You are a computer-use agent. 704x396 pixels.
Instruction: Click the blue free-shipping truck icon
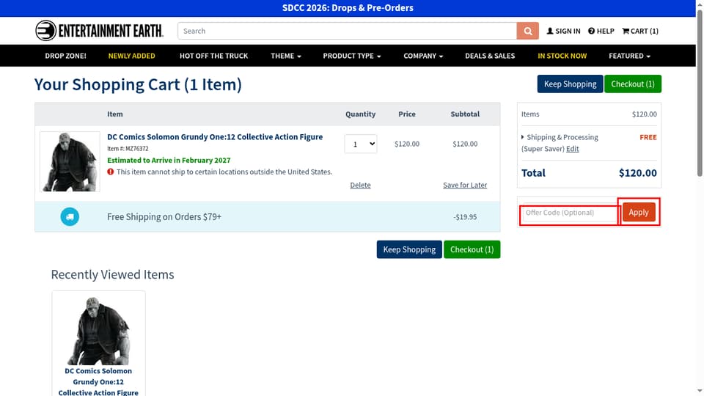(x=70, y=217)
